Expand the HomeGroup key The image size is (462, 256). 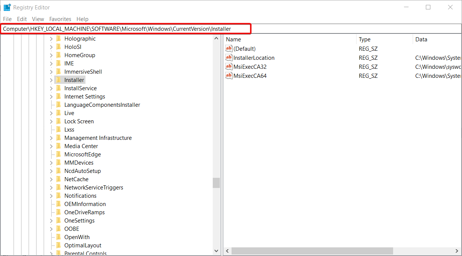[x=51, y=55]
